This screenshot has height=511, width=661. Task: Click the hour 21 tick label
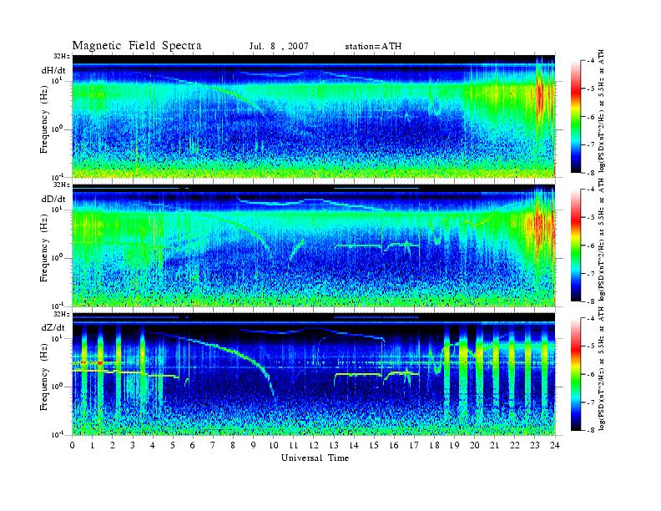pos(494,445)
